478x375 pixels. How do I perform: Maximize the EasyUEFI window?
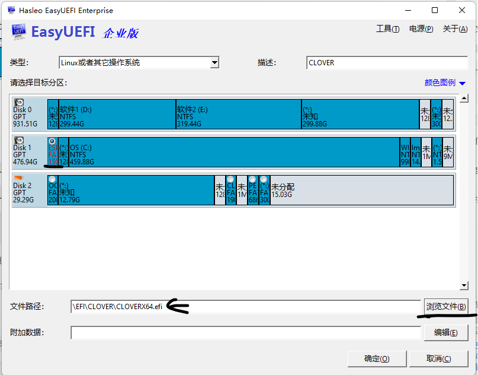point(435,10)
